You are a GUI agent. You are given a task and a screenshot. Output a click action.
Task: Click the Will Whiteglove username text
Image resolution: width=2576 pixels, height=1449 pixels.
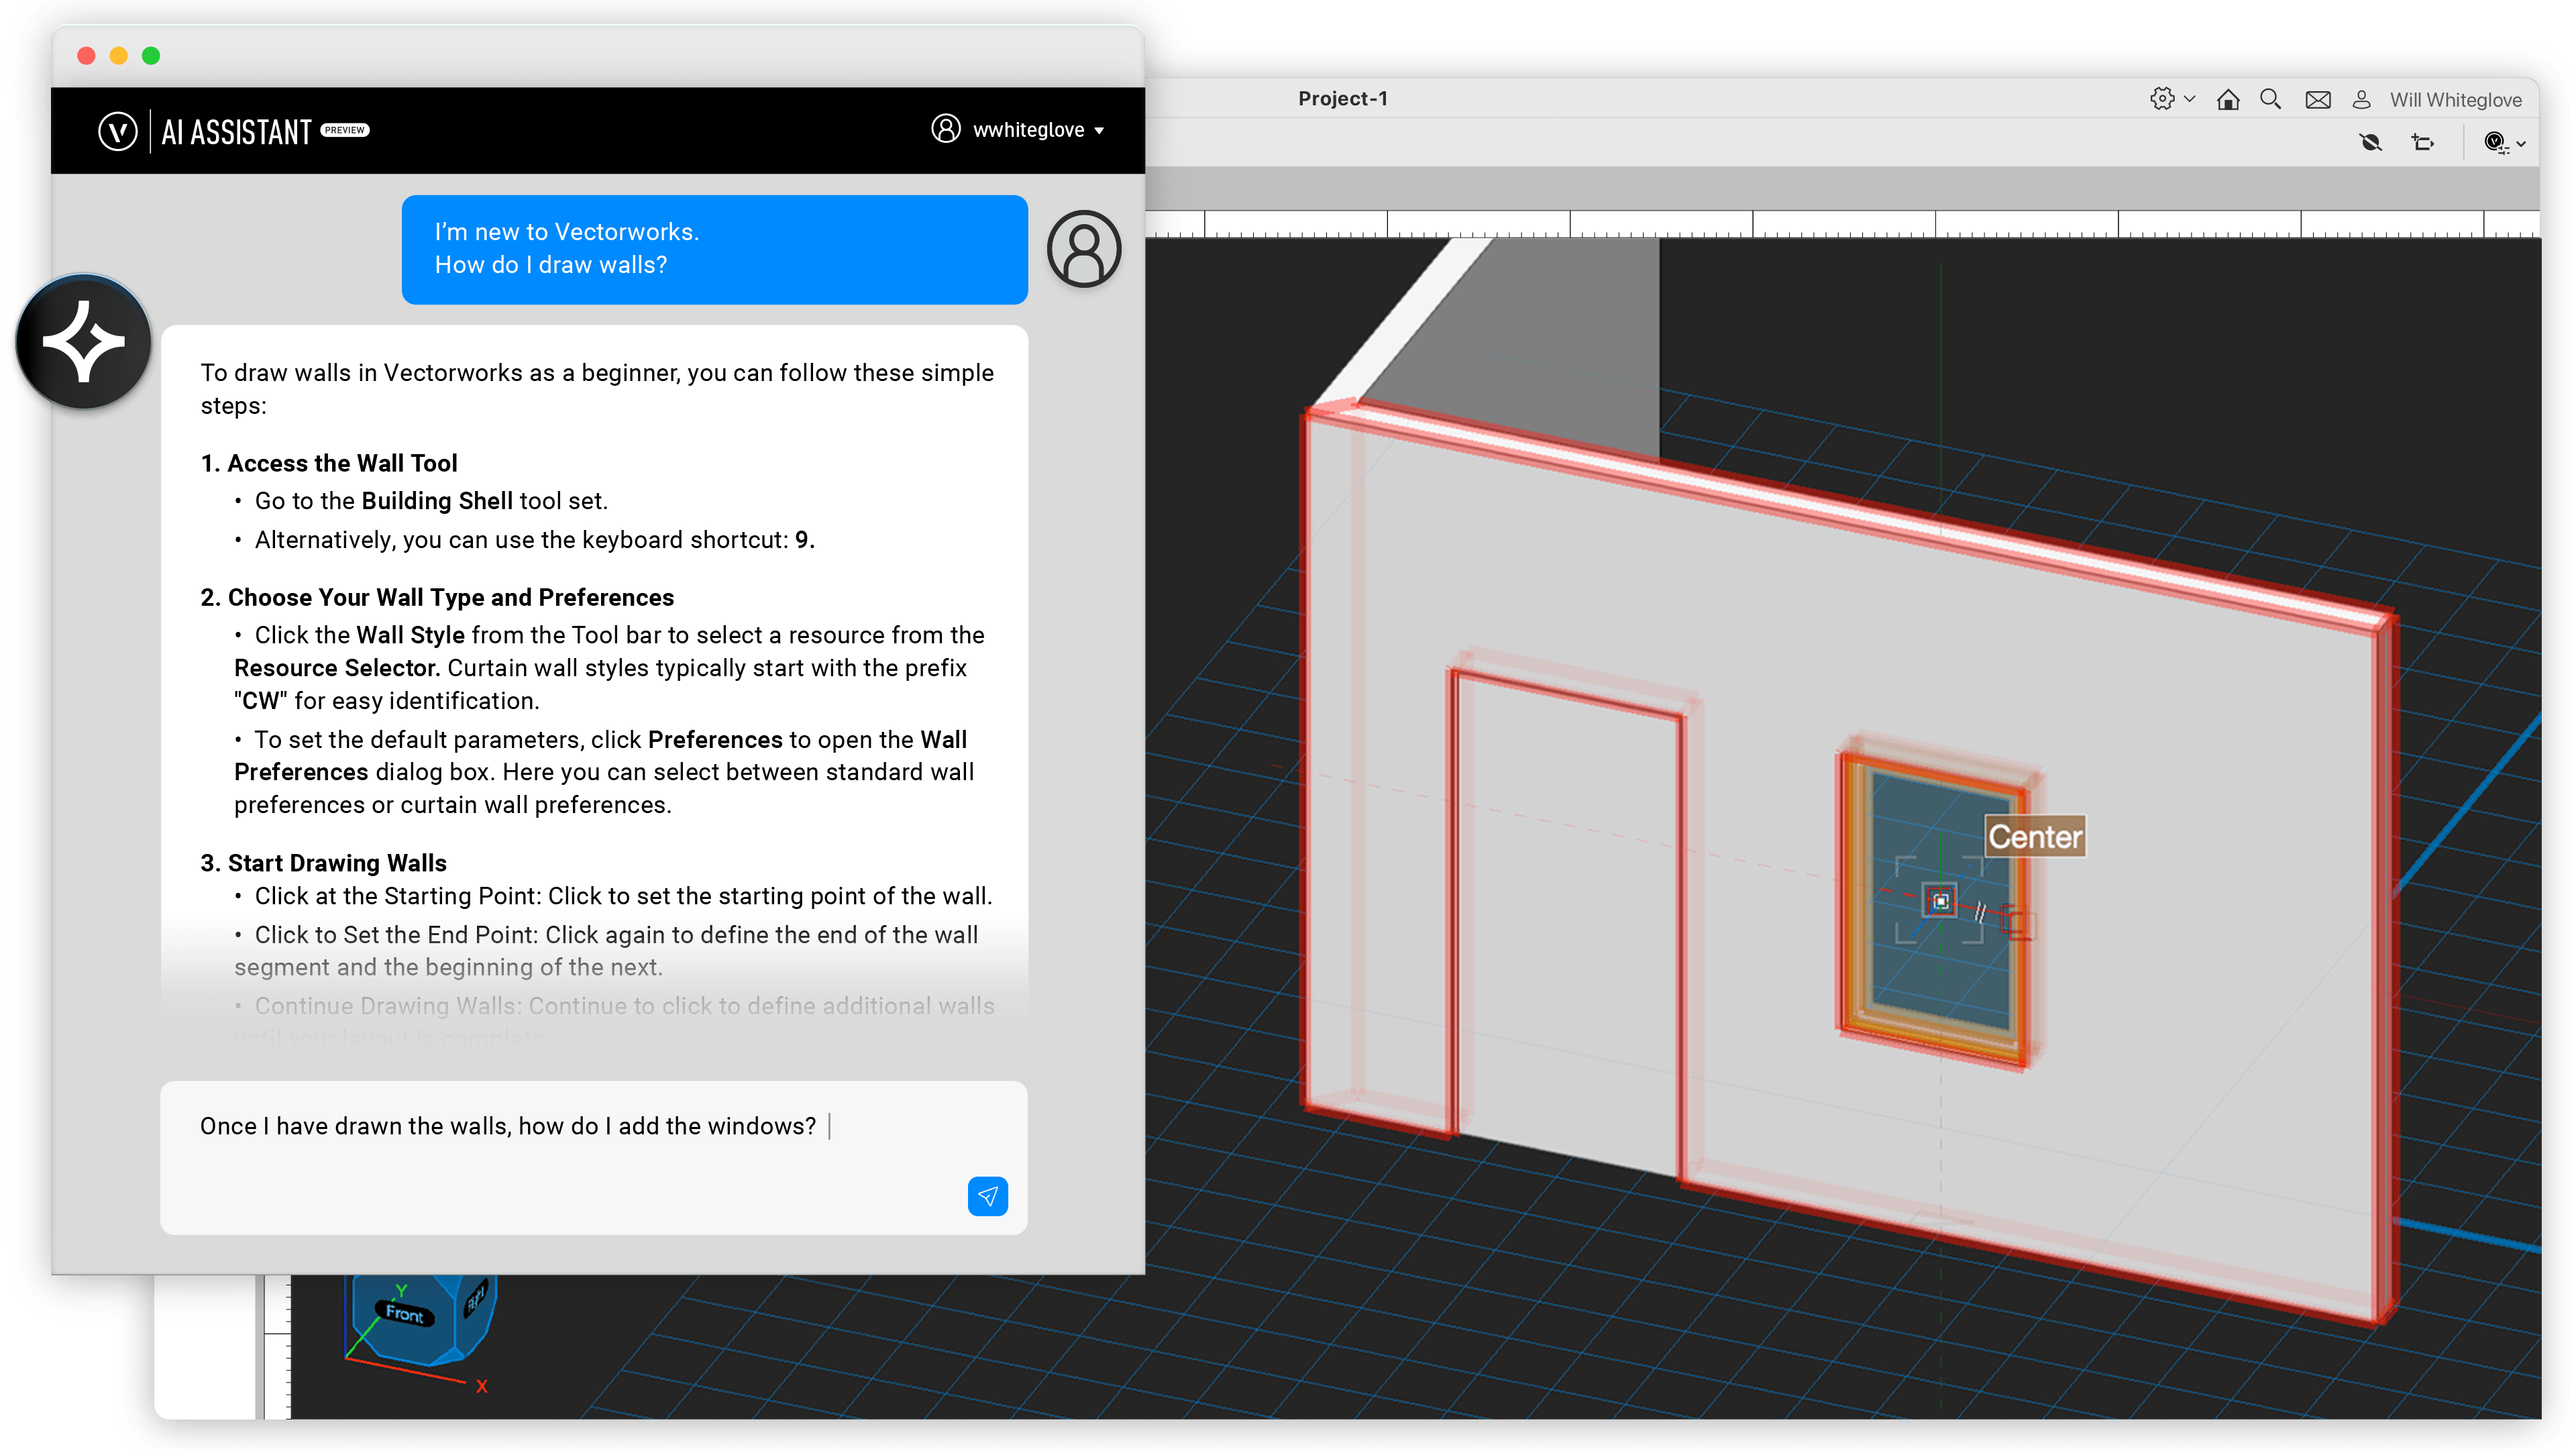(x=2455, y=100)
